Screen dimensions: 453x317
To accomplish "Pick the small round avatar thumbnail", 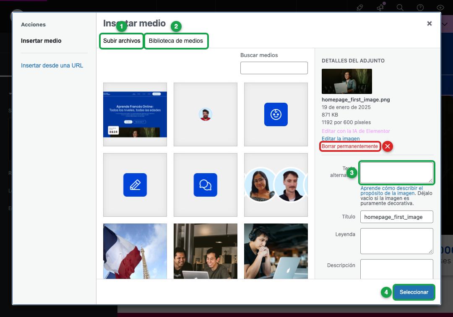I will (206, 114).
